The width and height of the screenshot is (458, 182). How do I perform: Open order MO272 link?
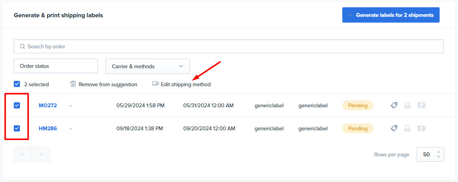pos(47,105)
